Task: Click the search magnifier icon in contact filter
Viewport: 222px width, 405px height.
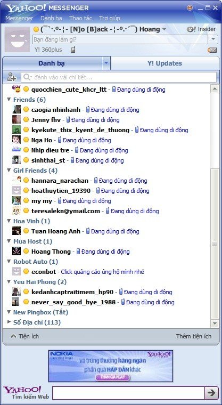Action: tap(27, 77)
